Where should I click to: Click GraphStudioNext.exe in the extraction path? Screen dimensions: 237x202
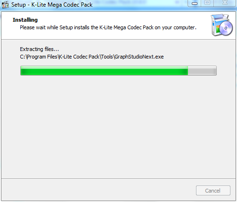coord(139,57)
